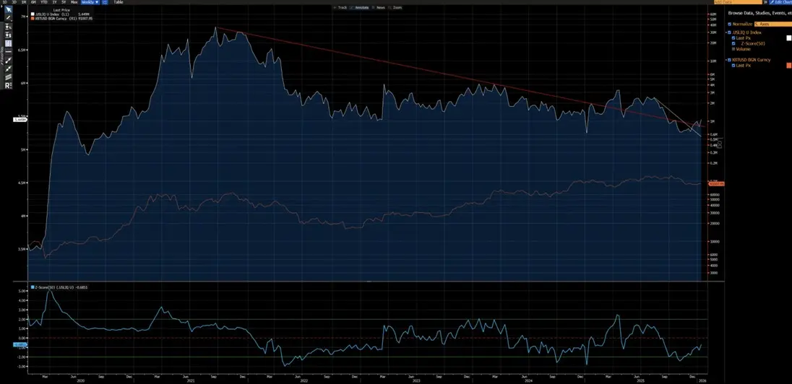The image size is (792, 384).
Task: Toggle the Normalize checkbox
Action: pos(730,24)
